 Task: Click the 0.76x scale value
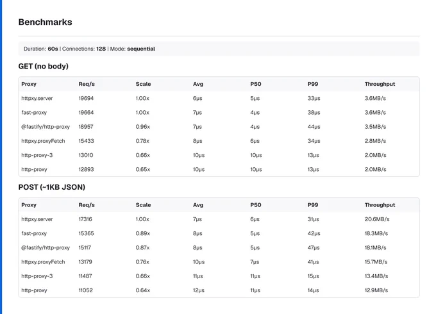click(x=142, y=261)
